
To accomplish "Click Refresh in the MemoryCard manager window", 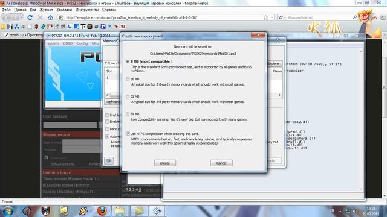I will point(112,102).
